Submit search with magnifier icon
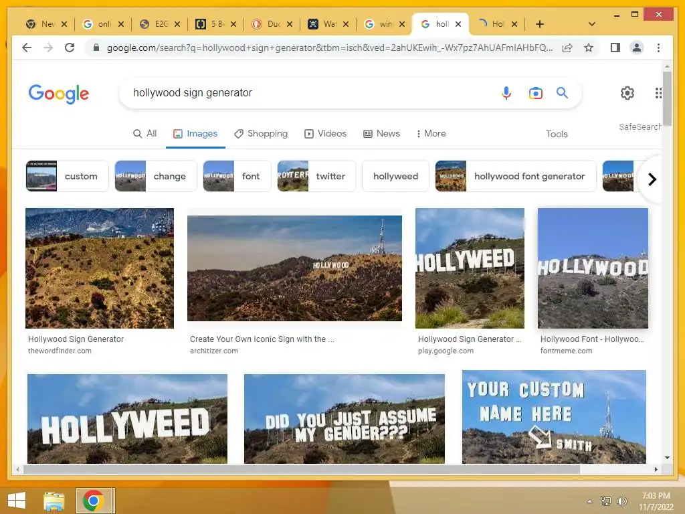This screenshot has width=685, height=514. click(562, 92)
